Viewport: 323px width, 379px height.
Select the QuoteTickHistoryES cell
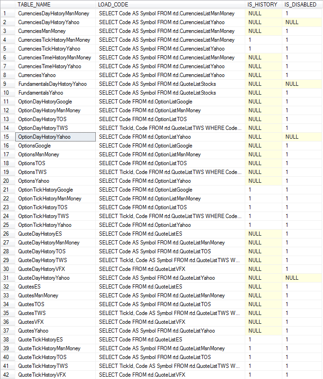coord(56,340)
